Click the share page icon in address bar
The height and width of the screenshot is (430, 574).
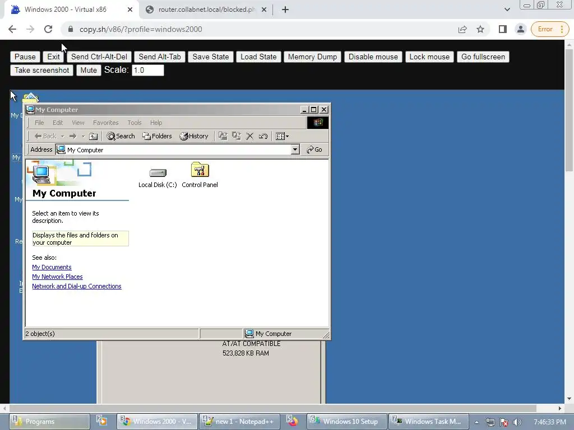pyautogui.click(x=462, y=29)
